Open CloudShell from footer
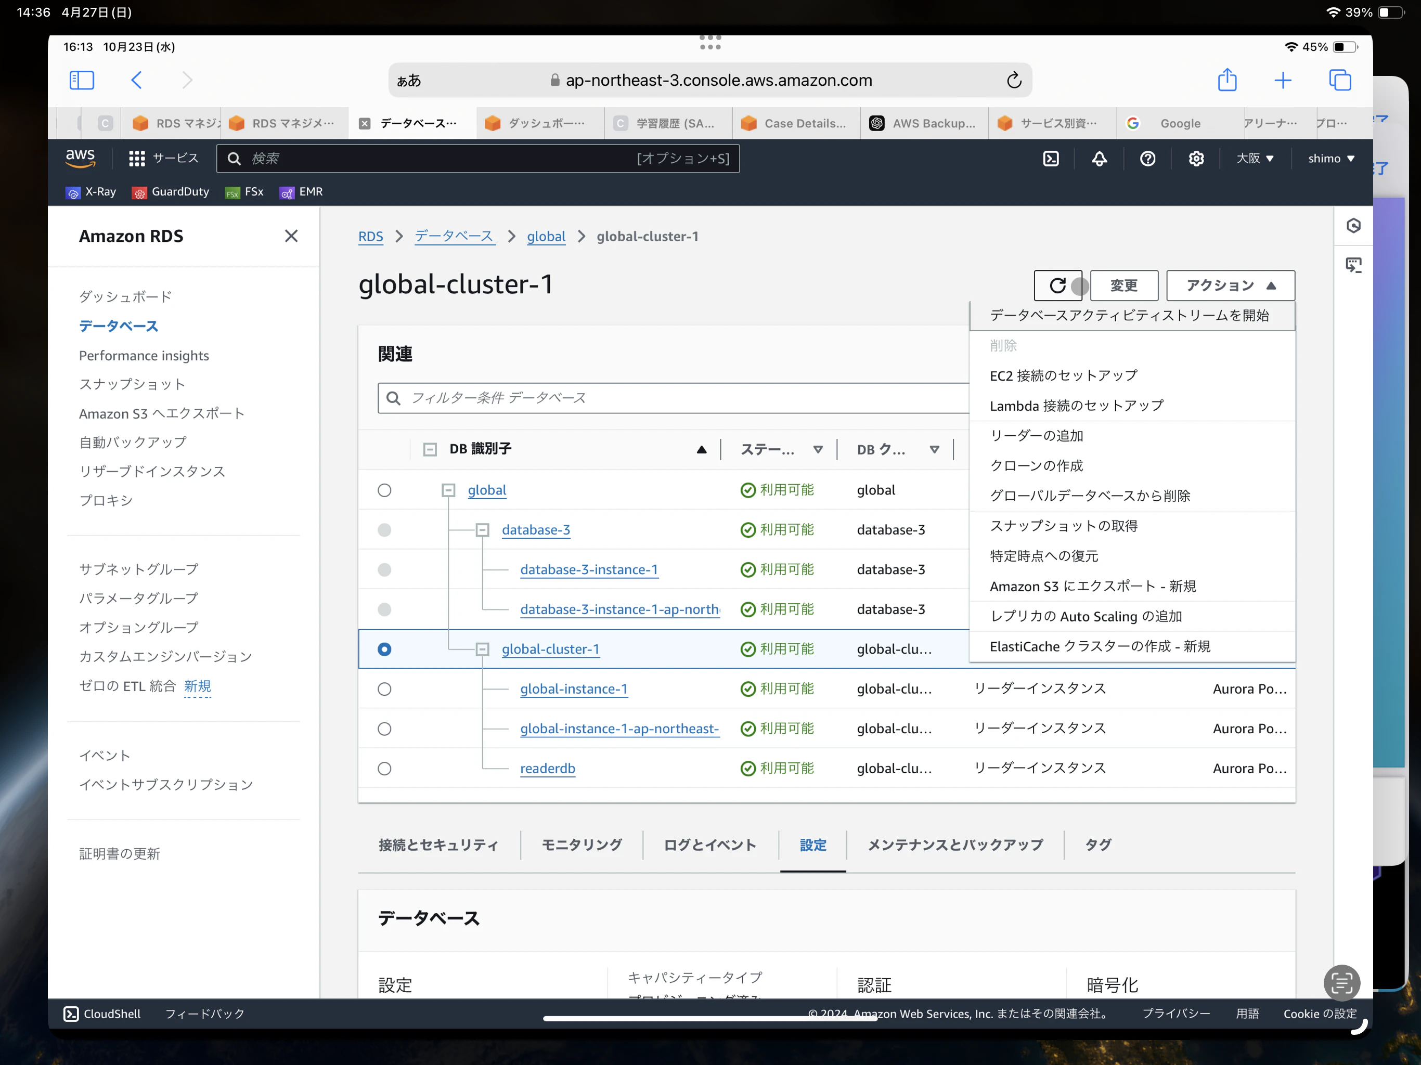The height and width of the screenshot is (1065, 1421). point(101,1014)
